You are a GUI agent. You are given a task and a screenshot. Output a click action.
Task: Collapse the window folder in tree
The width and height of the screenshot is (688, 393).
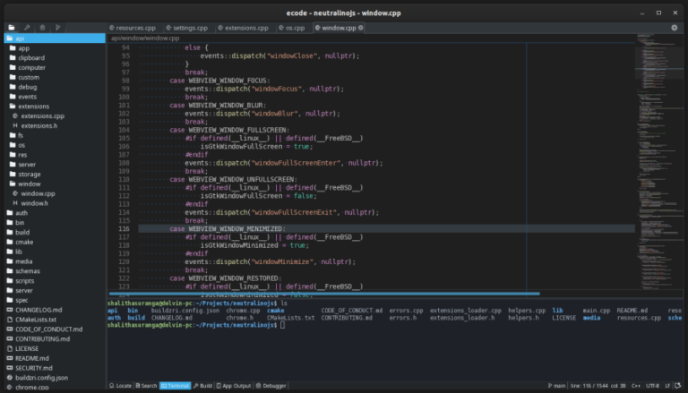(x=55, y=184)
